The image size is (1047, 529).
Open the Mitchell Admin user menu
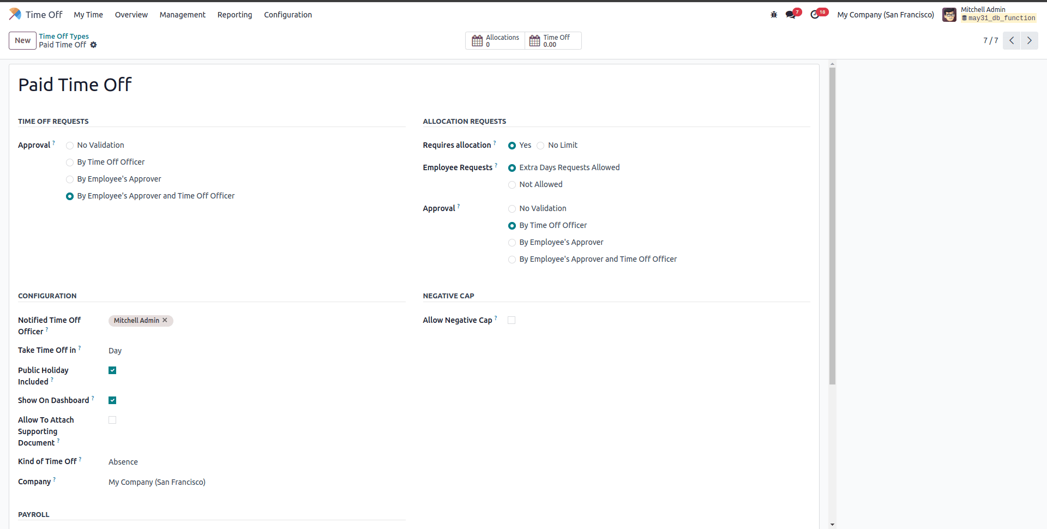click(x=990, y=15)
